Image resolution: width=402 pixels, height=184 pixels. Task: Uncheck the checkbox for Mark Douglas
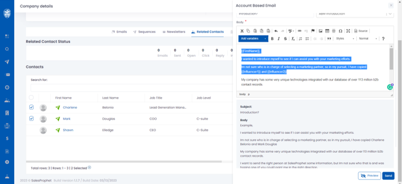coord(31,118)
